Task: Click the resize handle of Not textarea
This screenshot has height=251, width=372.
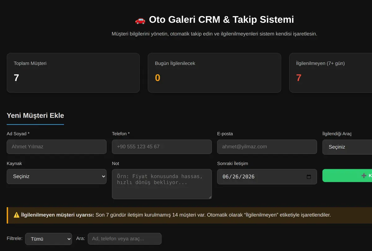Action: [210, 197]
